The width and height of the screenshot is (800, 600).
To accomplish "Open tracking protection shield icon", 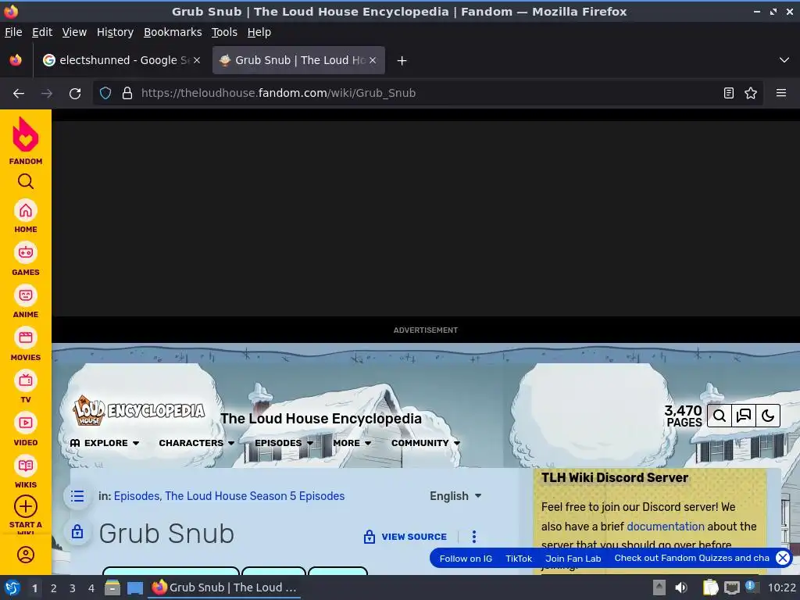I will coord(105,93).
